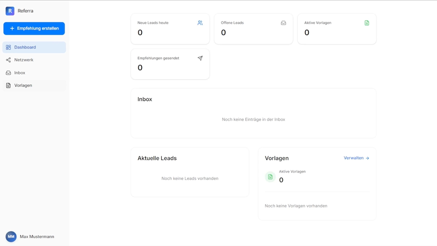Click the Netzwerk share icon

click(9, 60)
